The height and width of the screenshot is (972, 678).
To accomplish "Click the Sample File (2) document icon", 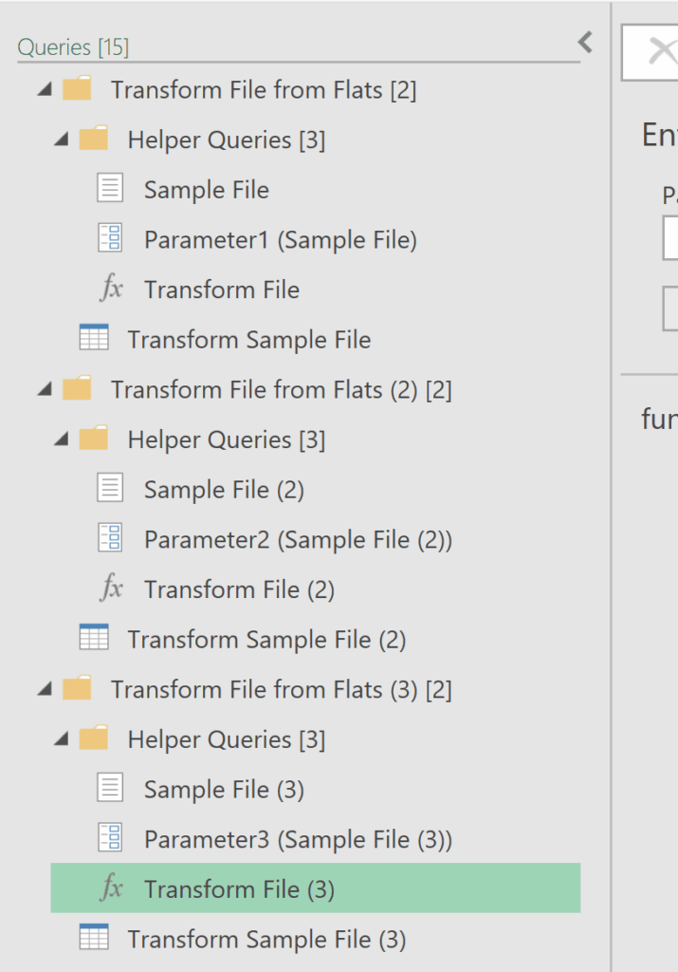I will (111, 488).
